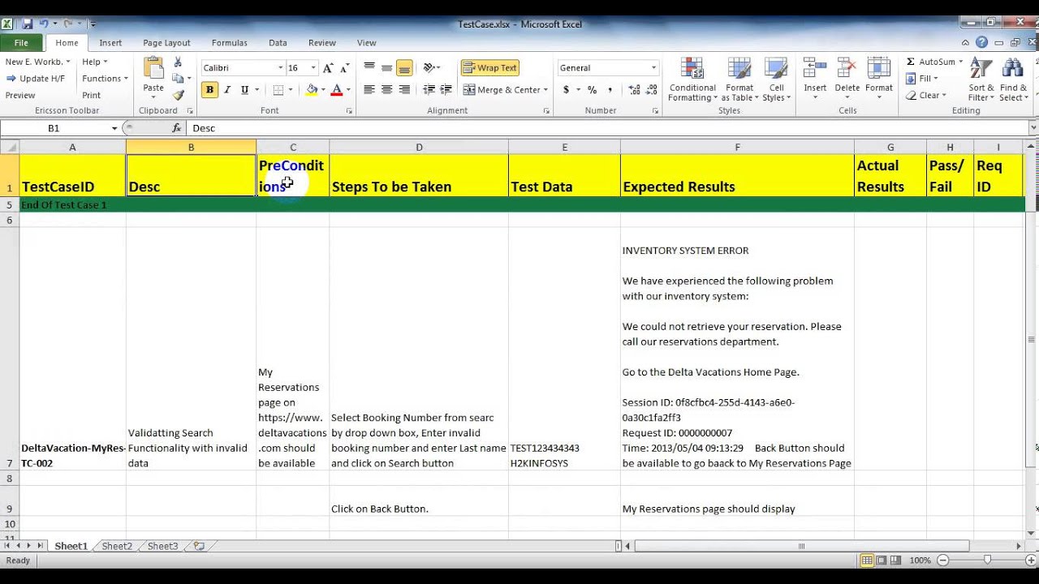Align cell text right
The image size is (1039, 584).
click(x=404, y=90)
